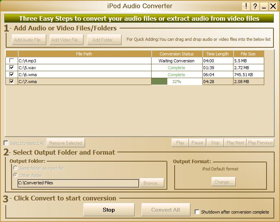This screenshot has height=222, width=280.
Task: Check the box for C:\4.mp3
Action: (x=12, y=60)
